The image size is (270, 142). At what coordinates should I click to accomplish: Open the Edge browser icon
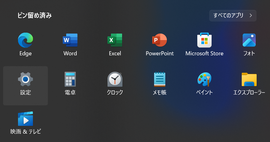click(x=25, y=40)
